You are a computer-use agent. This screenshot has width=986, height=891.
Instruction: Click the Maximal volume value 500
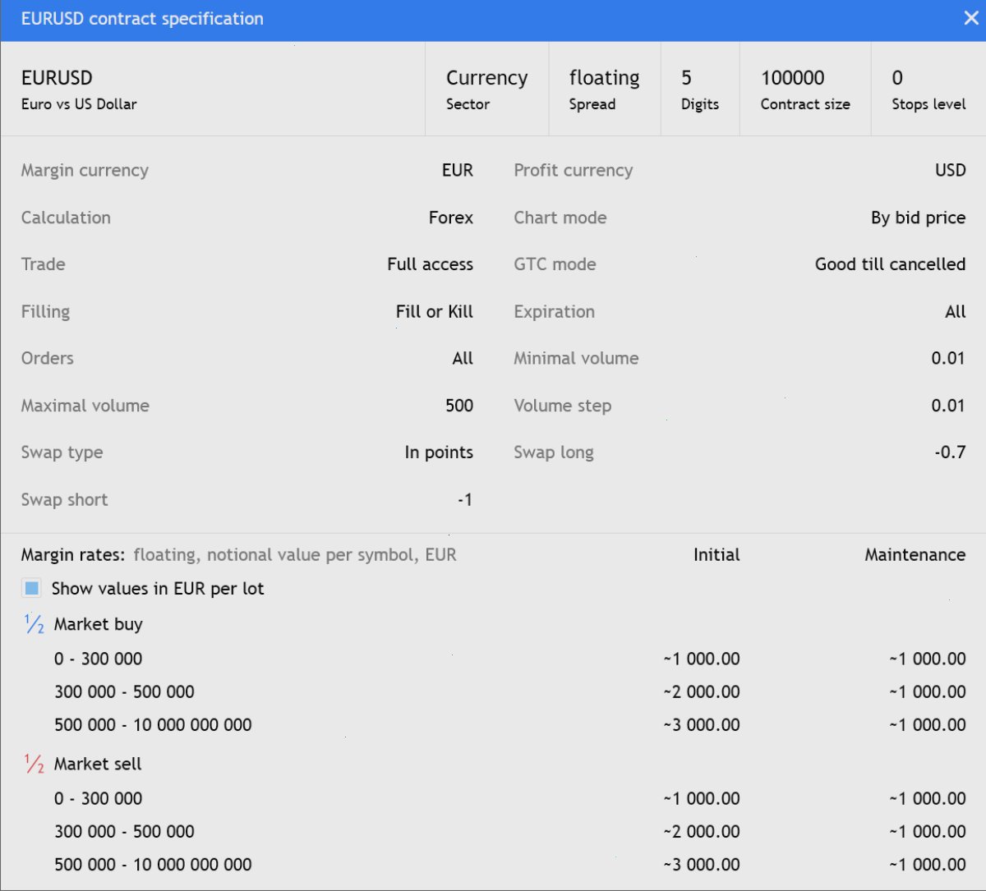coord(459,406)
